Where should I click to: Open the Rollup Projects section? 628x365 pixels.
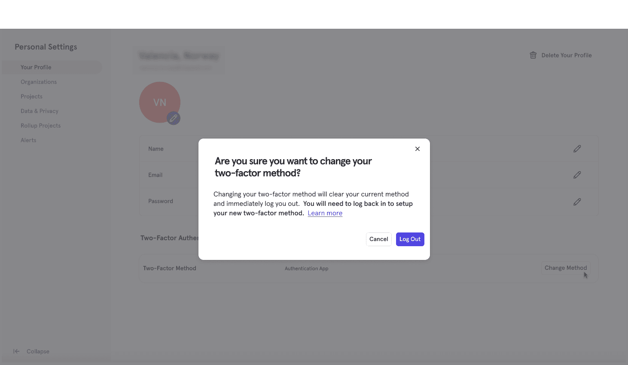coord(40,125)
